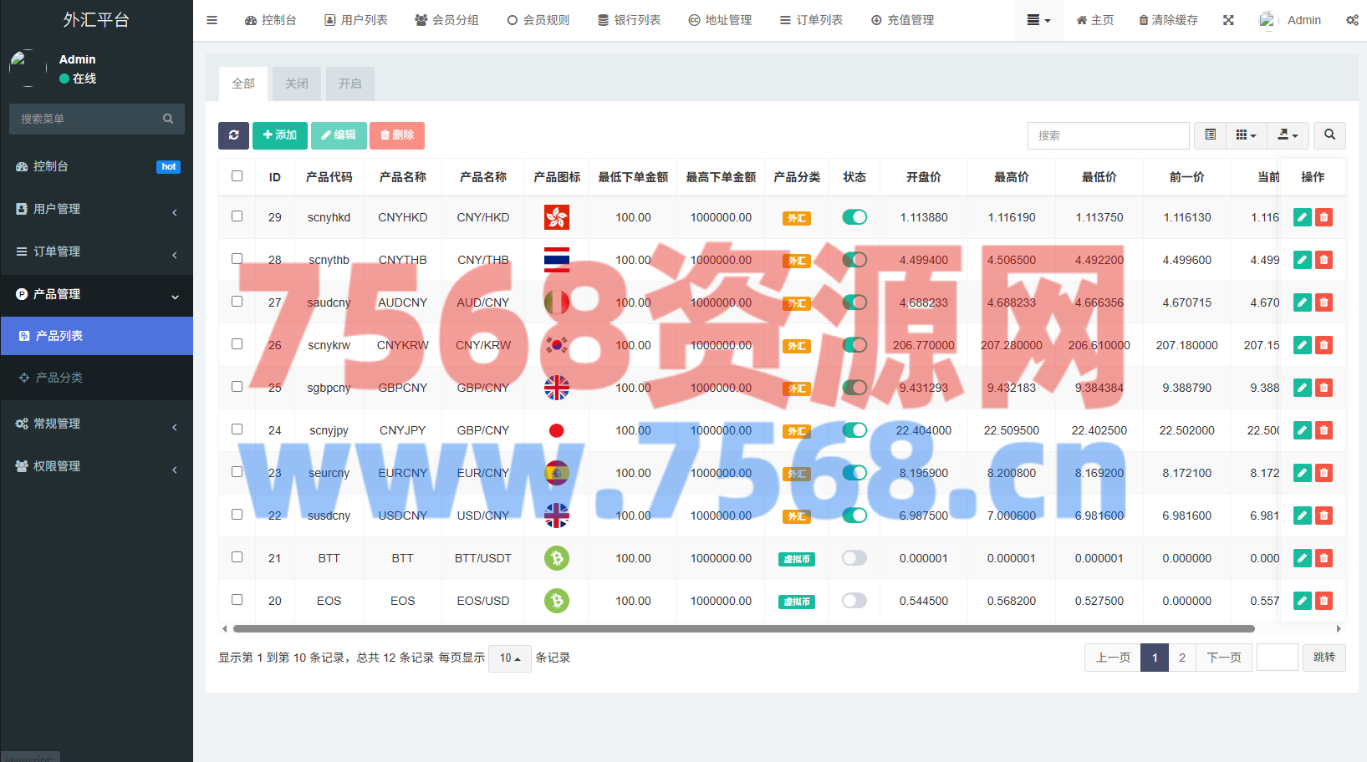Open the column visibility dropdown
The image size is (1367, 762).
point(1246,135)
